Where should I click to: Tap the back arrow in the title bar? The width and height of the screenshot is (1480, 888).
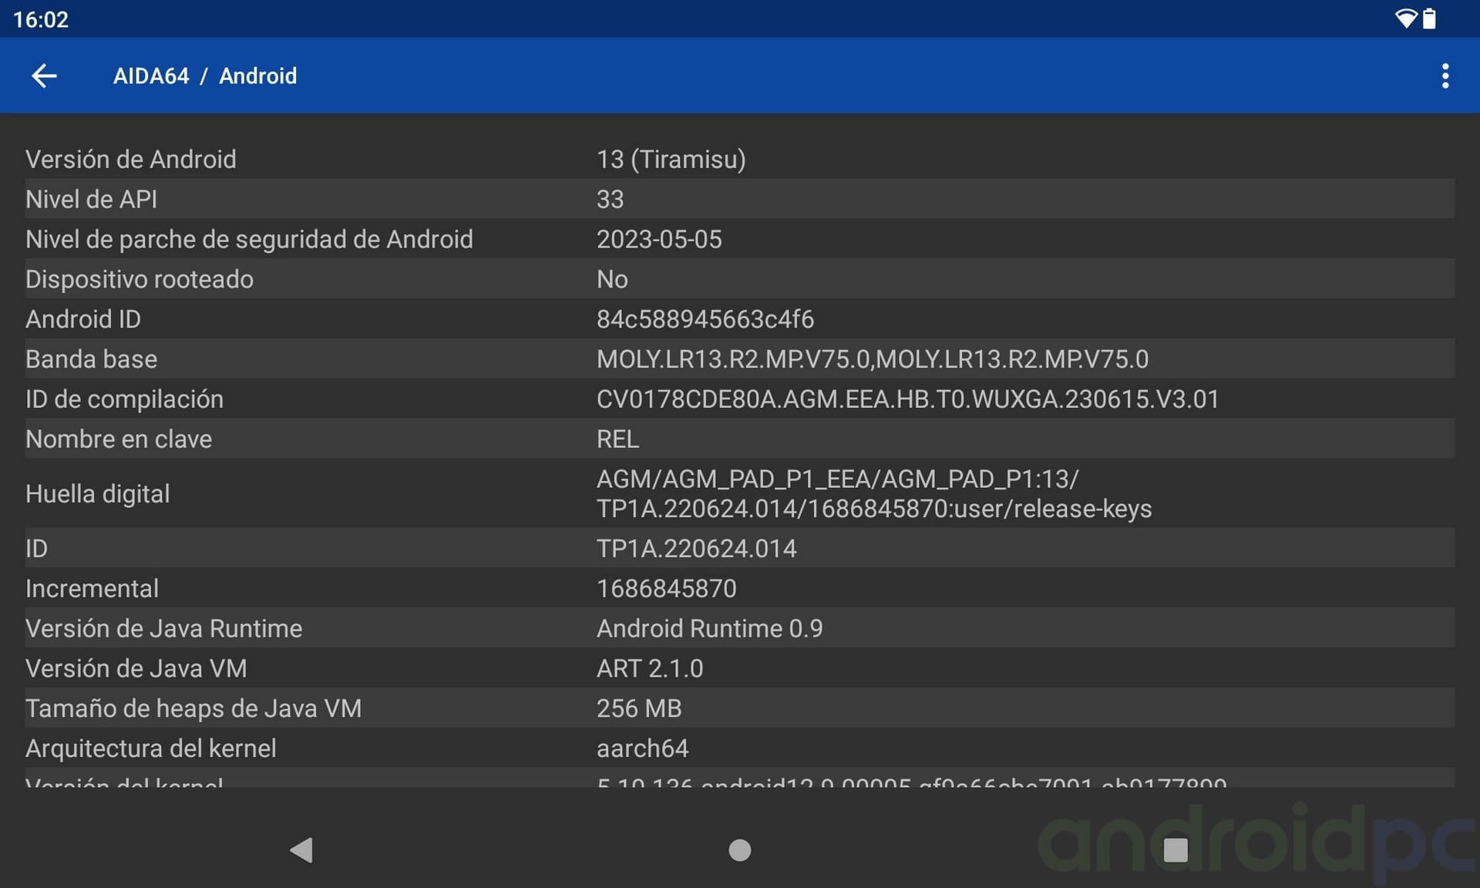(44, 76)
